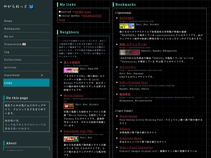Image resolution: width=211 pixels, height=158 pixels.
Task: Expand the Guestbook submenu arrow
Action: (x=42, y=75)
